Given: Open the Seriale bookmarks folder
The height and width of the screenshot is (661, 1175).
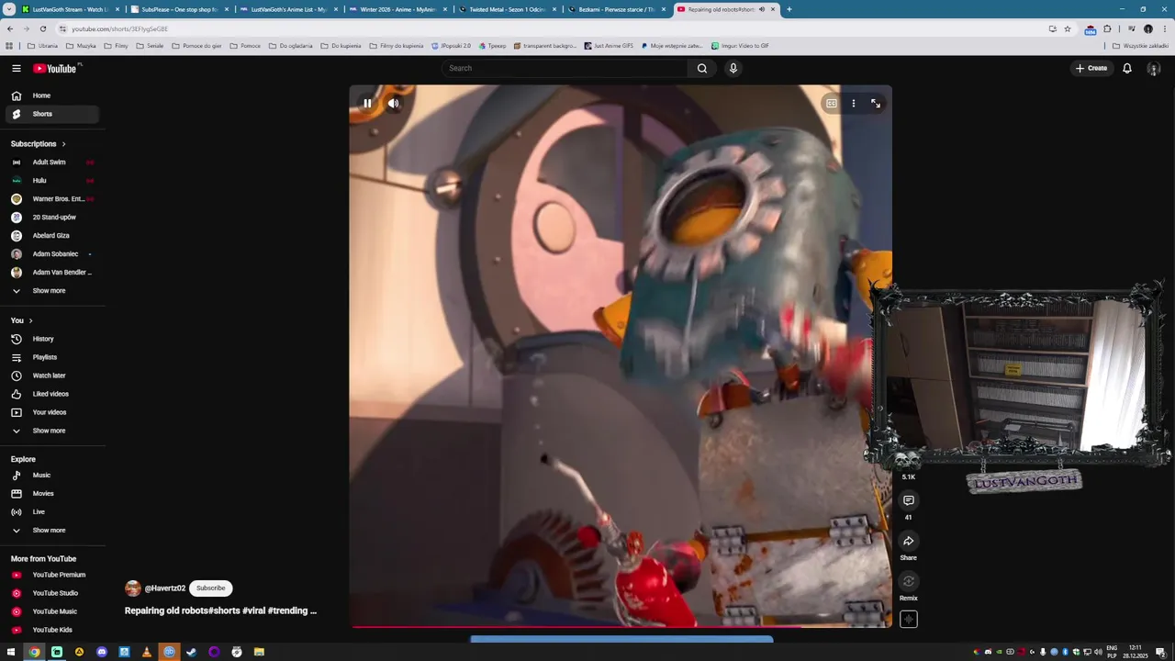Looking at the screenshot, I should pyautogui.click(x=150, y=45).
